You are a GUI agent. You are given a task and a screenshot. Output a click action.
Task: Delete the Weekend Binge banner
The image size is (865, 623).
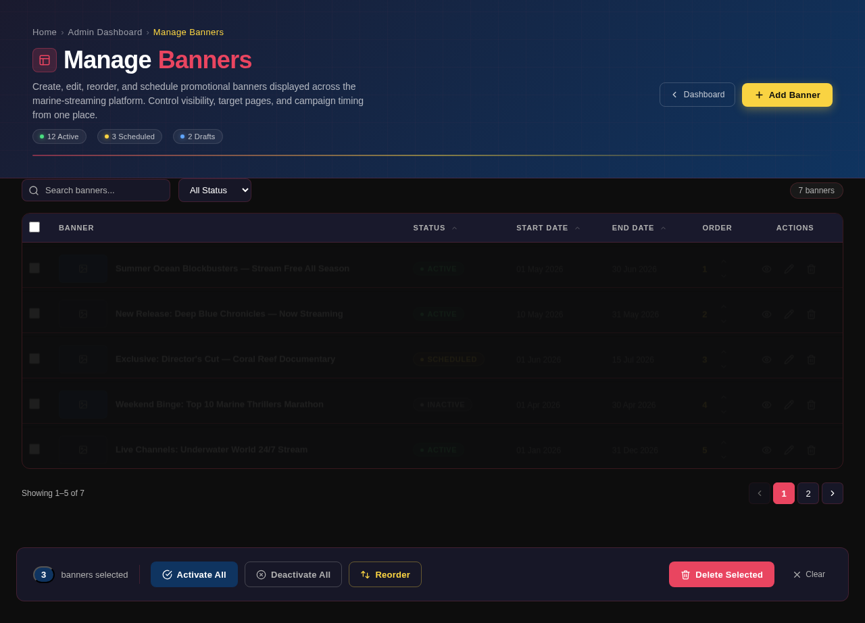(x=811, y=405)
